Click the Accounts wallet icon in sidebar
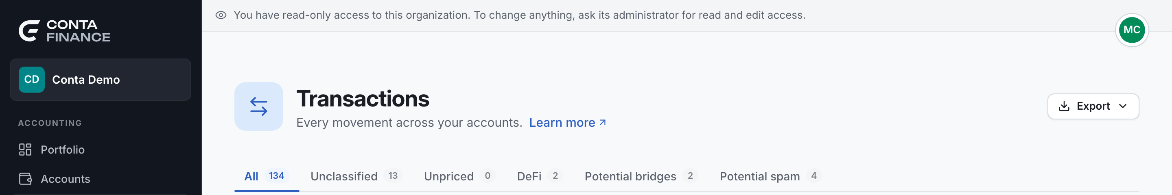 coord(25,179)
